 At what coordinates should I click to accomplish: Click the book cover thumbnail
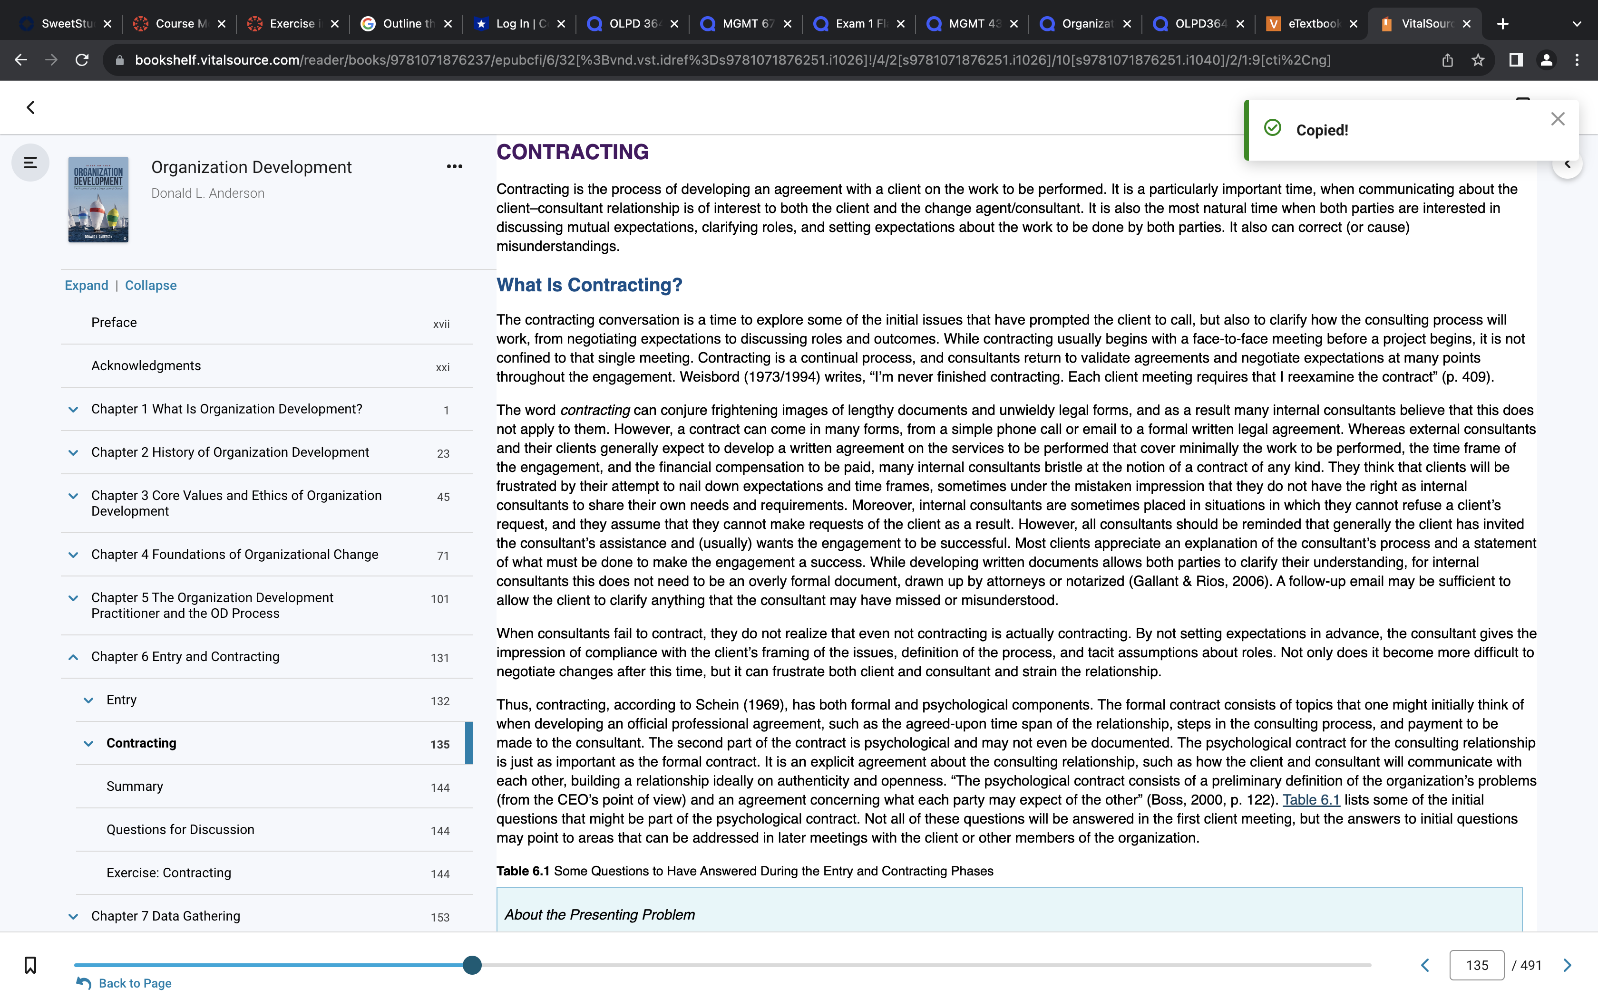point(98,199)
